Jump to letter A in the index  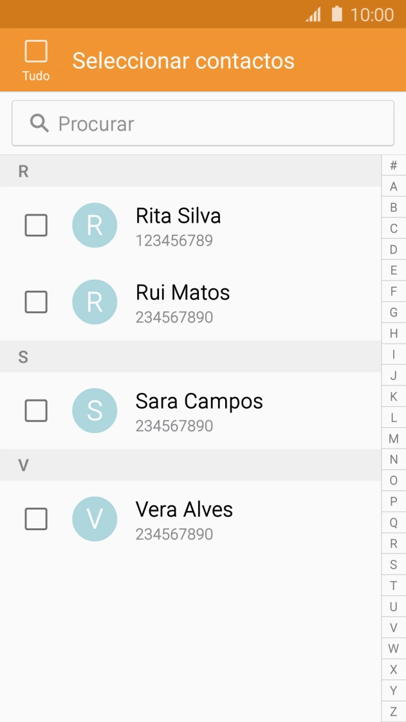click(x=393, y=187)
